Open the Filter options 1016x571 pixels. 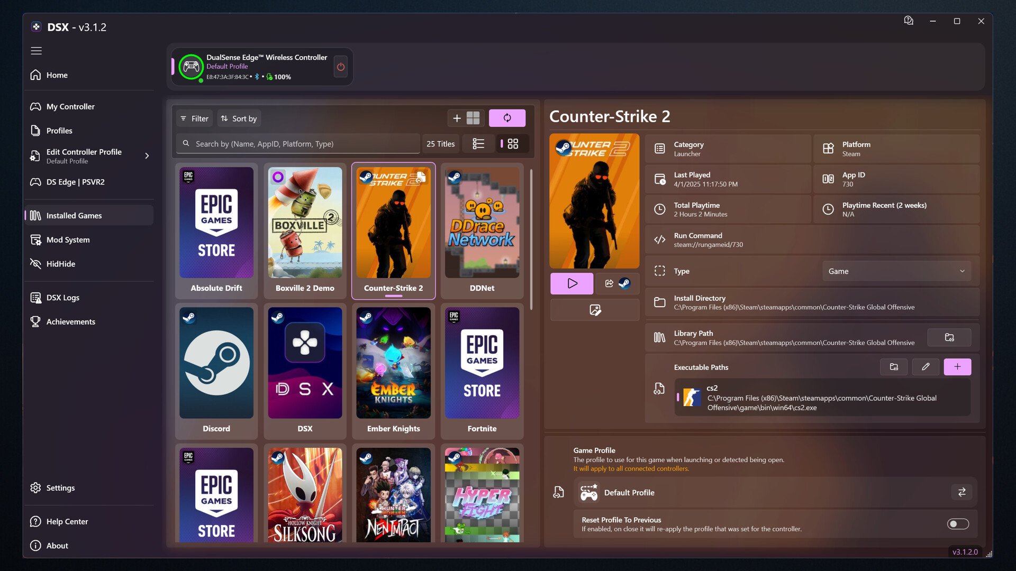point(194,118)
